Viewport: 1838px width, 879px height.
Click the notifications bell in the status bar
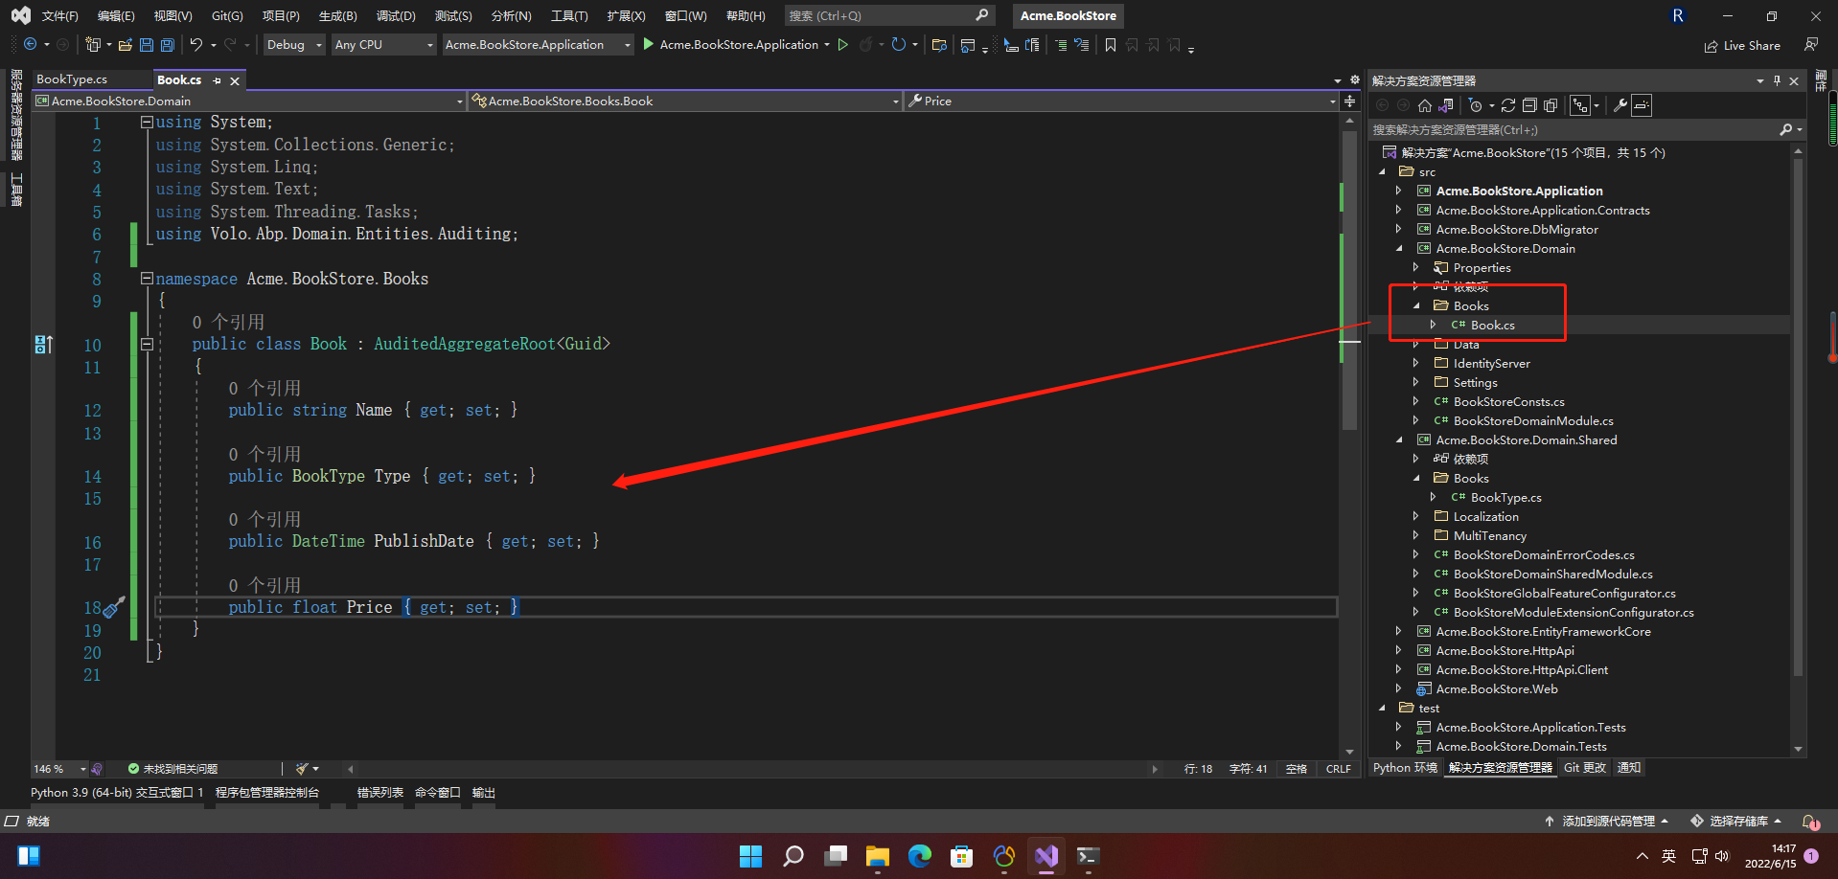pyautogui.click(x=1810, y=822)
